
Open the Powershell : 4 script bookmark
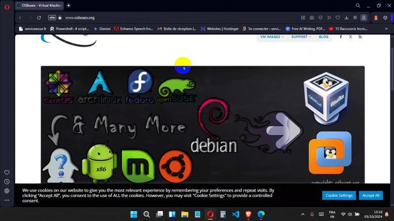70,29
